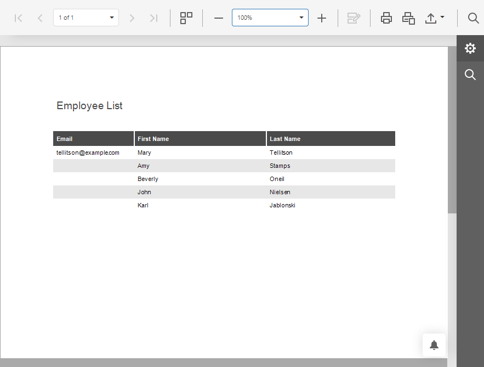This screenshot has height=367, width=484.
Task: Click the Last Name column header
Action: click(331, 139)
